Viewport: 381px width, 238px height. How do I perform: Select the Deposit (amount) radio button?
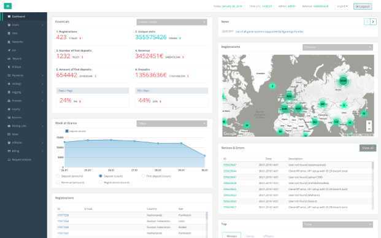coord(58,176)
